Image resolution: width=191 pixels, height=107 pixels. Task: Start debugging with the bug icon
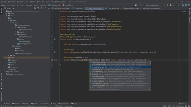(168, 5)
